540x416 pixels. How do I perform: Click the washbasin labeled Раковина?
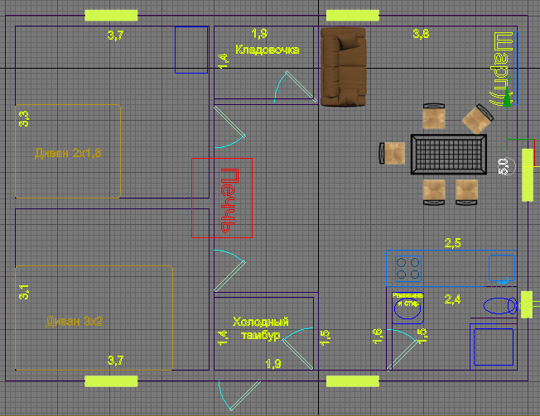click(407, 305)
